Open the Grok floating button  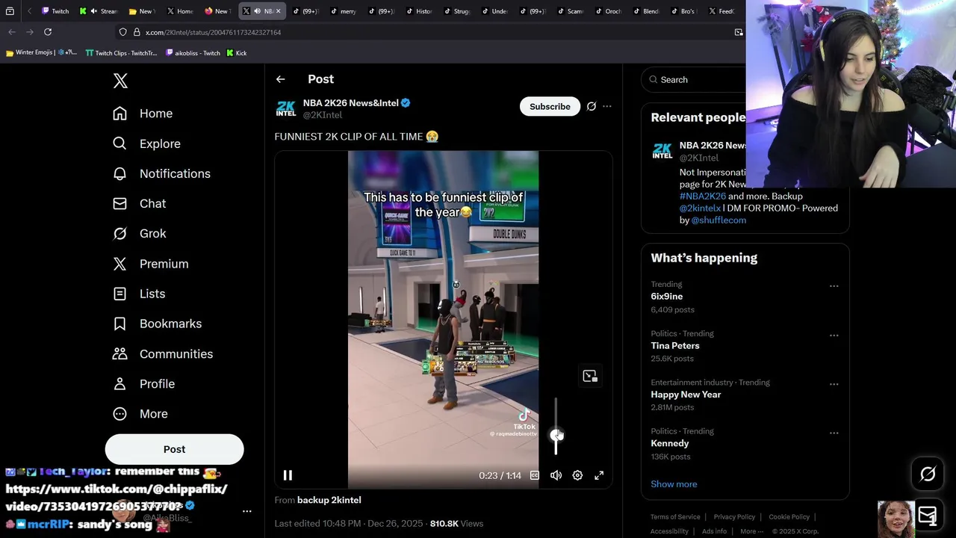coord(928,474)
